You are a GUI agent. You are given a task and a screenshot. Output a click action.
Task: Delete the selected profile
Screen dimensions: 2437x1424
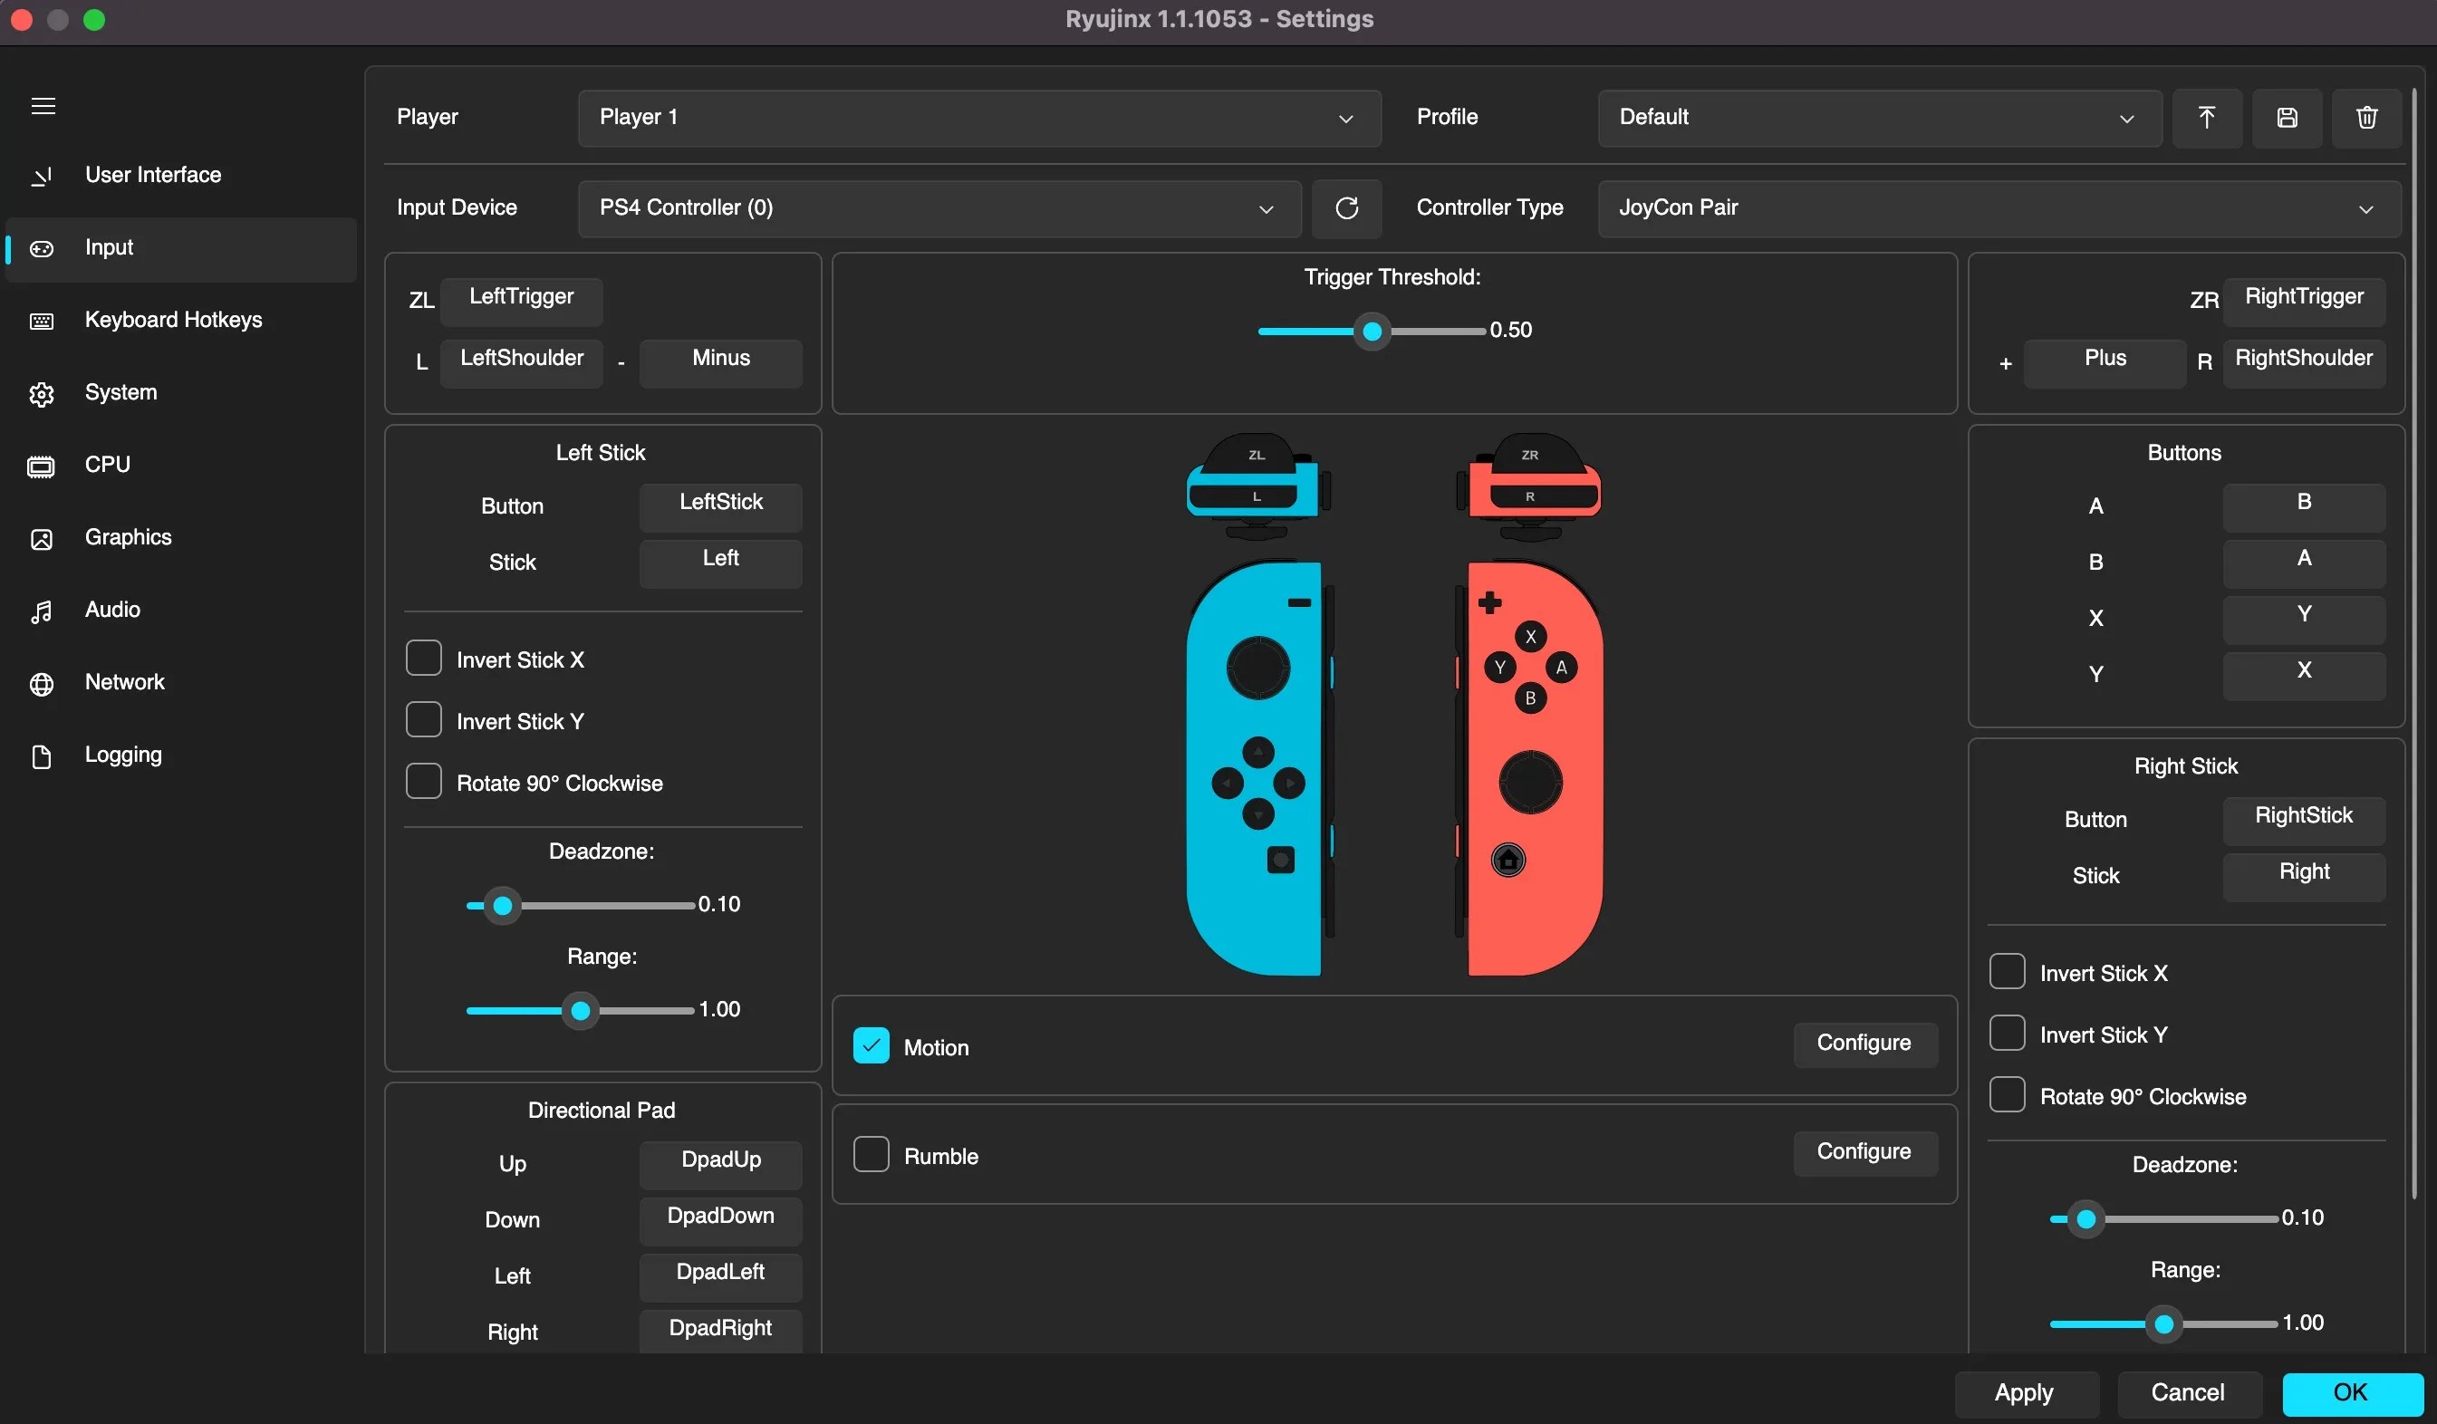click(x=2366, y=118)
